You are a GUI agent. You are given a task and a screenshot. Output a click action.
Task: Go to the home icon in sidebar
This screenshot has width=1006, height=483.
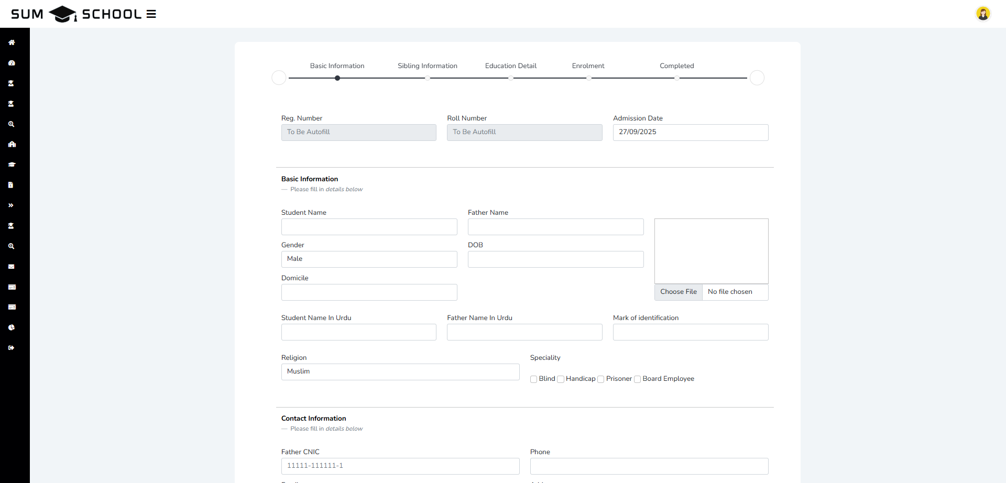[12, 42]
